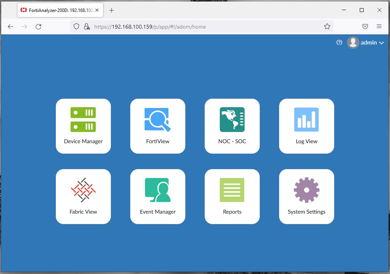This screenshot has width=390, height=274.
Task: Open Event Manager module
Action: 158,197
